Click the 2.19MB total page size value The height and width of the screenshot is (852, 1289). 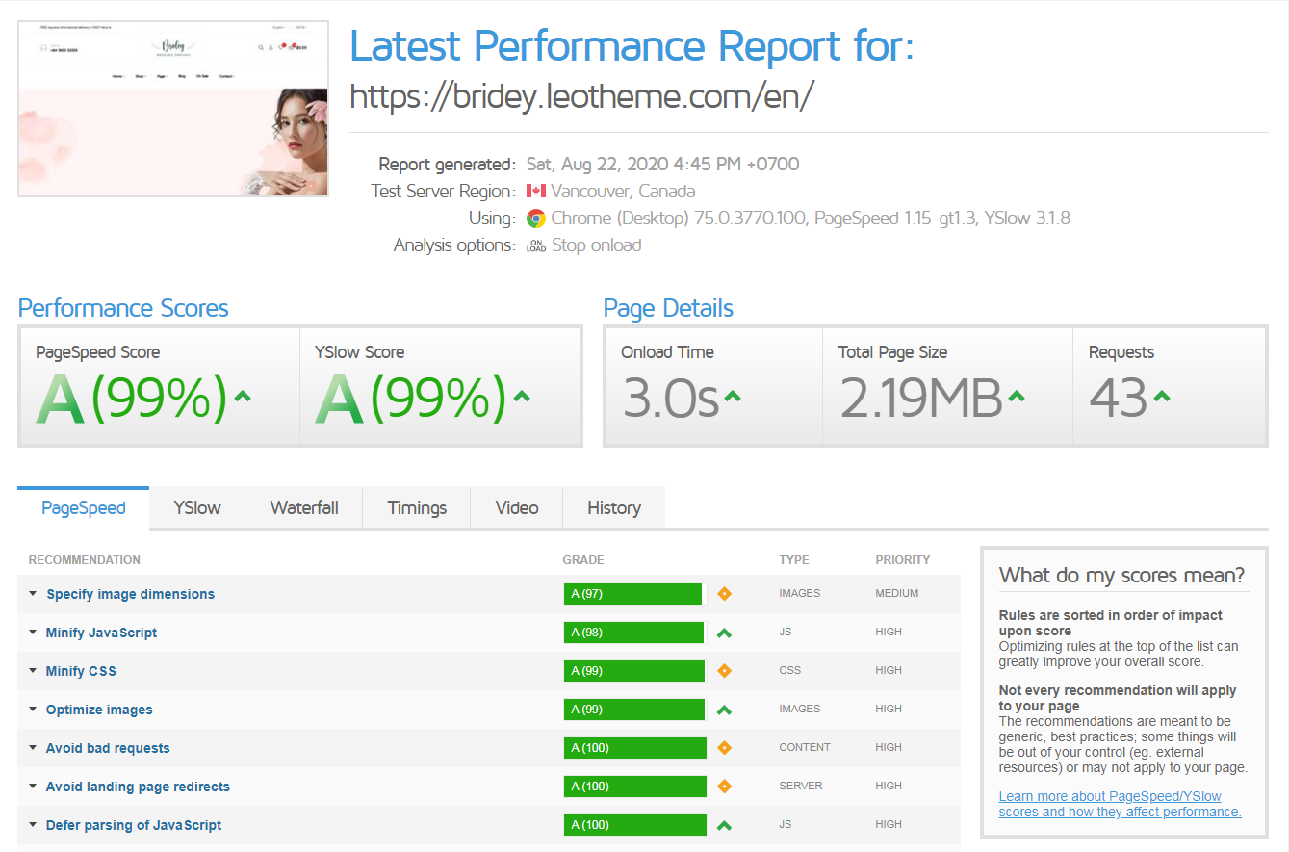pyautogui.click(x=921, y=398)
